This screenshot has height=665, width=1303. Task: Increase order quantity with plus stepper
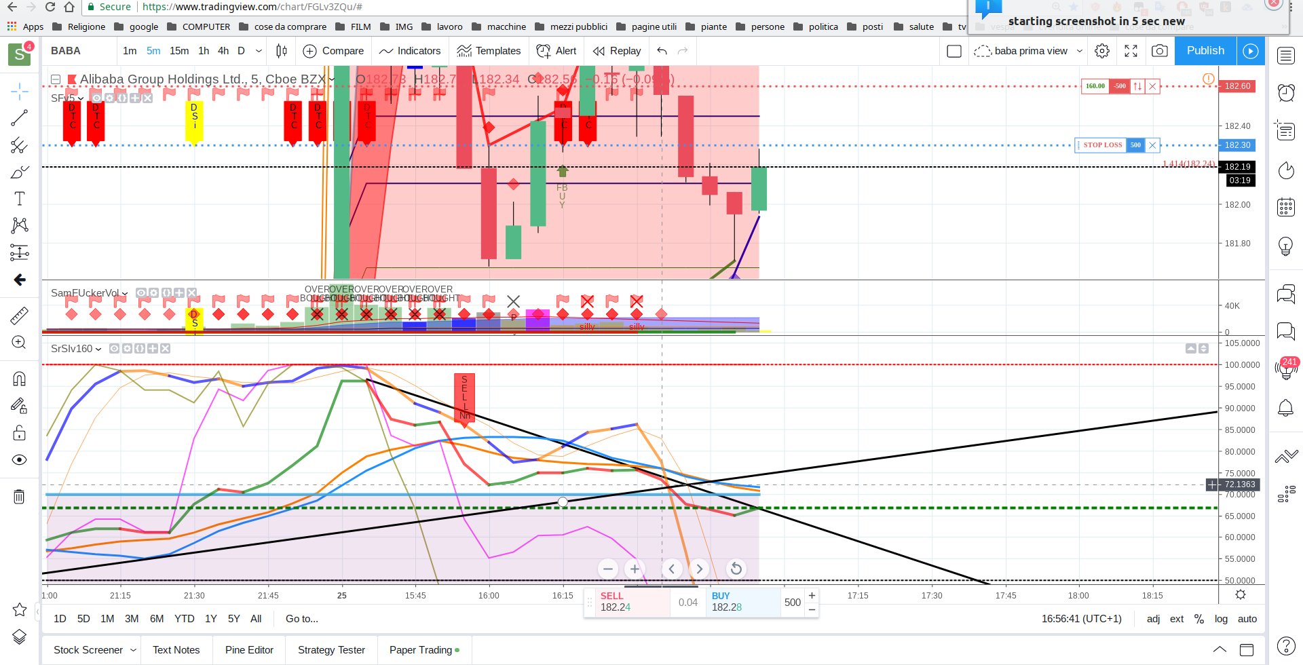click(x=812, y=595)
